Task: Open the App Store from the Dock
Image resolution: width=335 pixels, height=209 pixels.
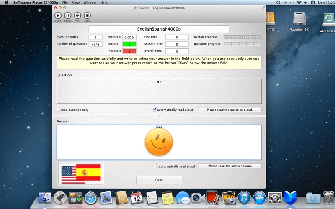Action: [259, 198]
